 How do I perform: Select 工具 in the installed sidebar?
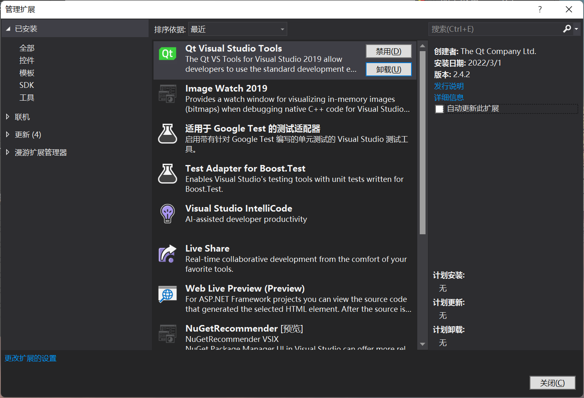point(26,98)
